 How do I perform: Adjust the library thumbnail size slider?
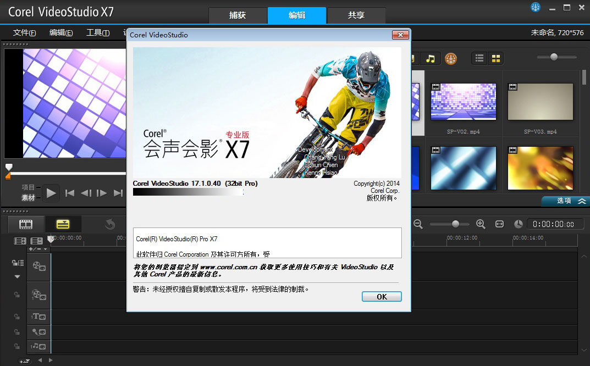click(554, 57)
